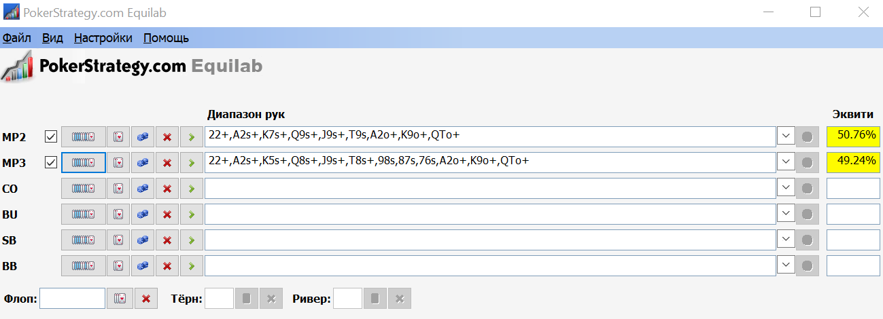Open flop card selector icon

(120, 299)
